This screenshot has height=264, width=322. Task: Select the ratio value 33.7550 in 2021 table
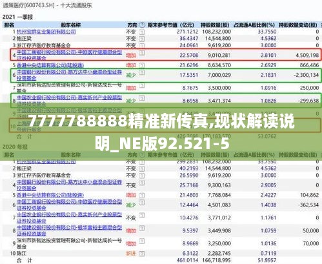coord(267,32)
